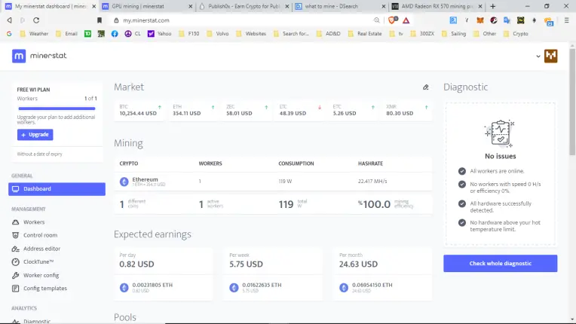
Task: Close the My minerstat dashboard tab
Action: (93, 6)
